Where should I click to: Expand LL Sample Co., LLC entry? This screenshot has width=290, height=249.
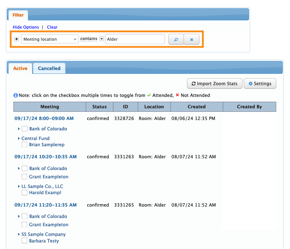point(19,186)
